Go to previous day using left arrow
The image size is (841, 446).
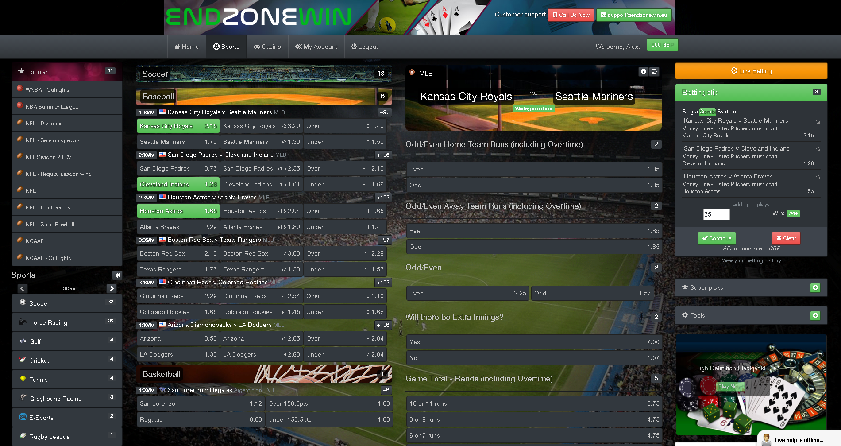[x=23, y=288]
